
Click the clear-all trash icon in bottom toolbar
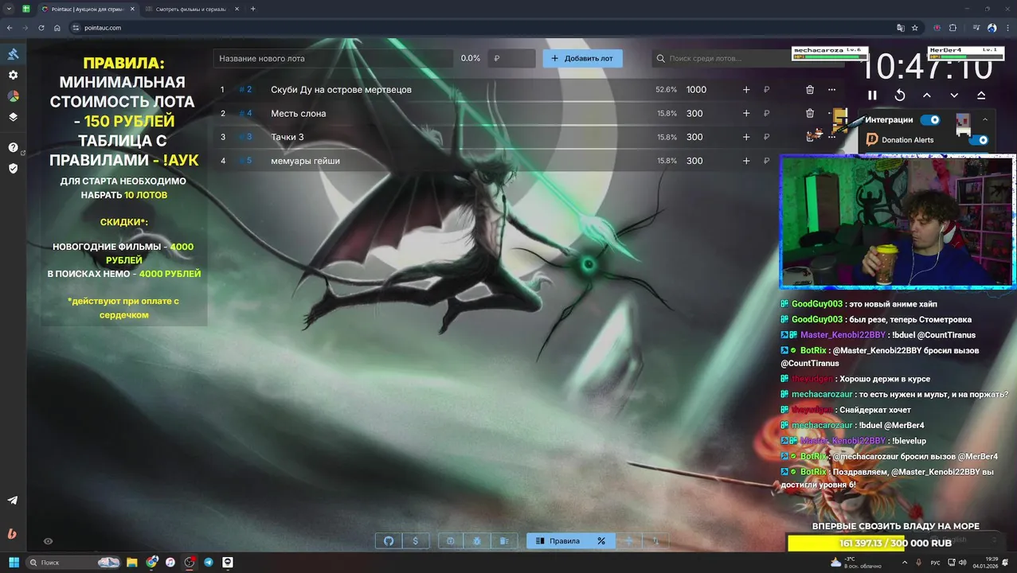click(503, 541)
